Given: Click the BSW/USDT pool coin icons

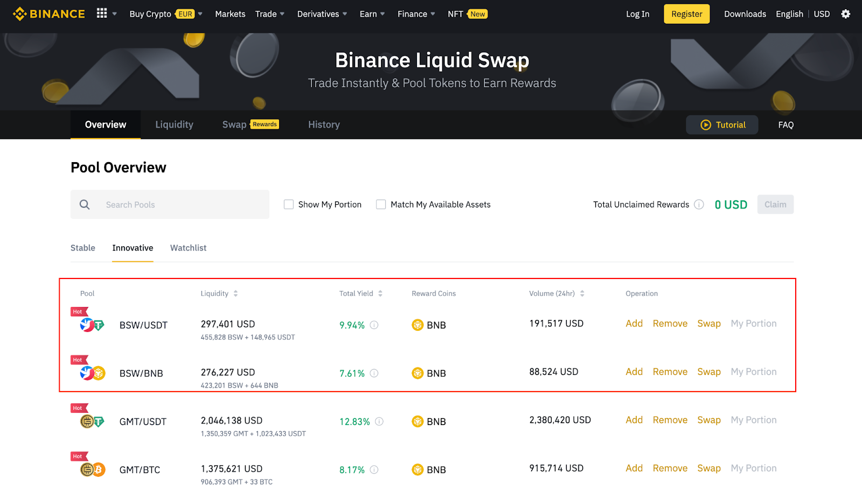Looking at the screenshot, I should 92,325.
